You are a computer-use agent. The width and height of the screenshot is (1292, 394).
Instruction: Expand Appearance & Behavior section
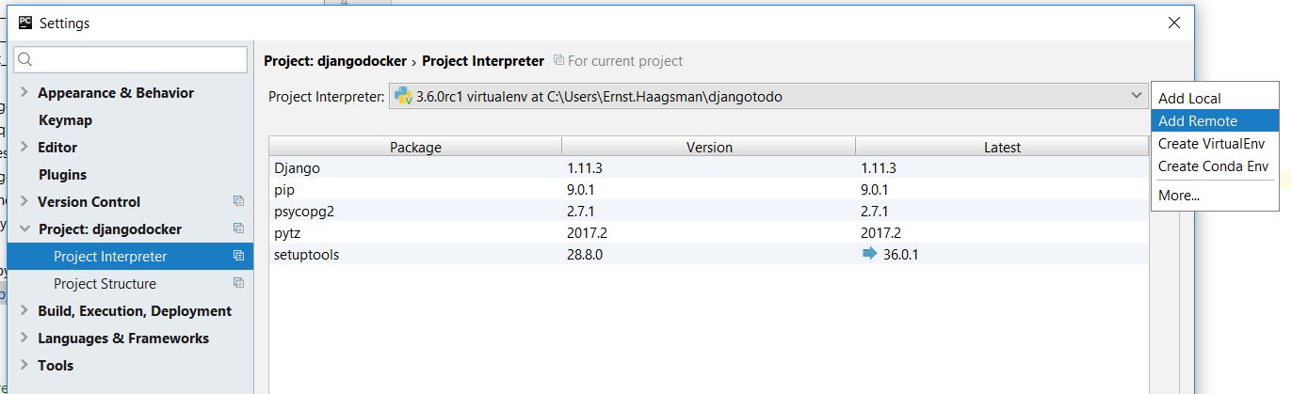24,92
